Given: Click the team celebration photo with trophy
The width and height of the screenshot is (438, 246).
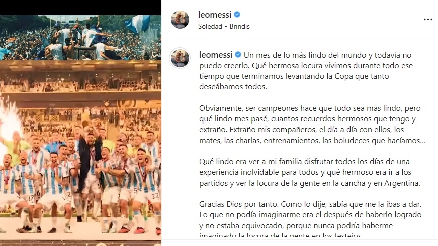Looking at the screenshot, I should coord(80,150).
